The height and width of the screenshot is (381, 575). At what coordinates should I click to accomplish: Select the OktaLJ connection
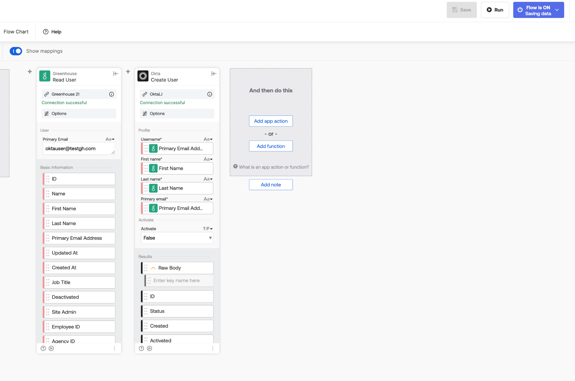[x=177, y=94]
